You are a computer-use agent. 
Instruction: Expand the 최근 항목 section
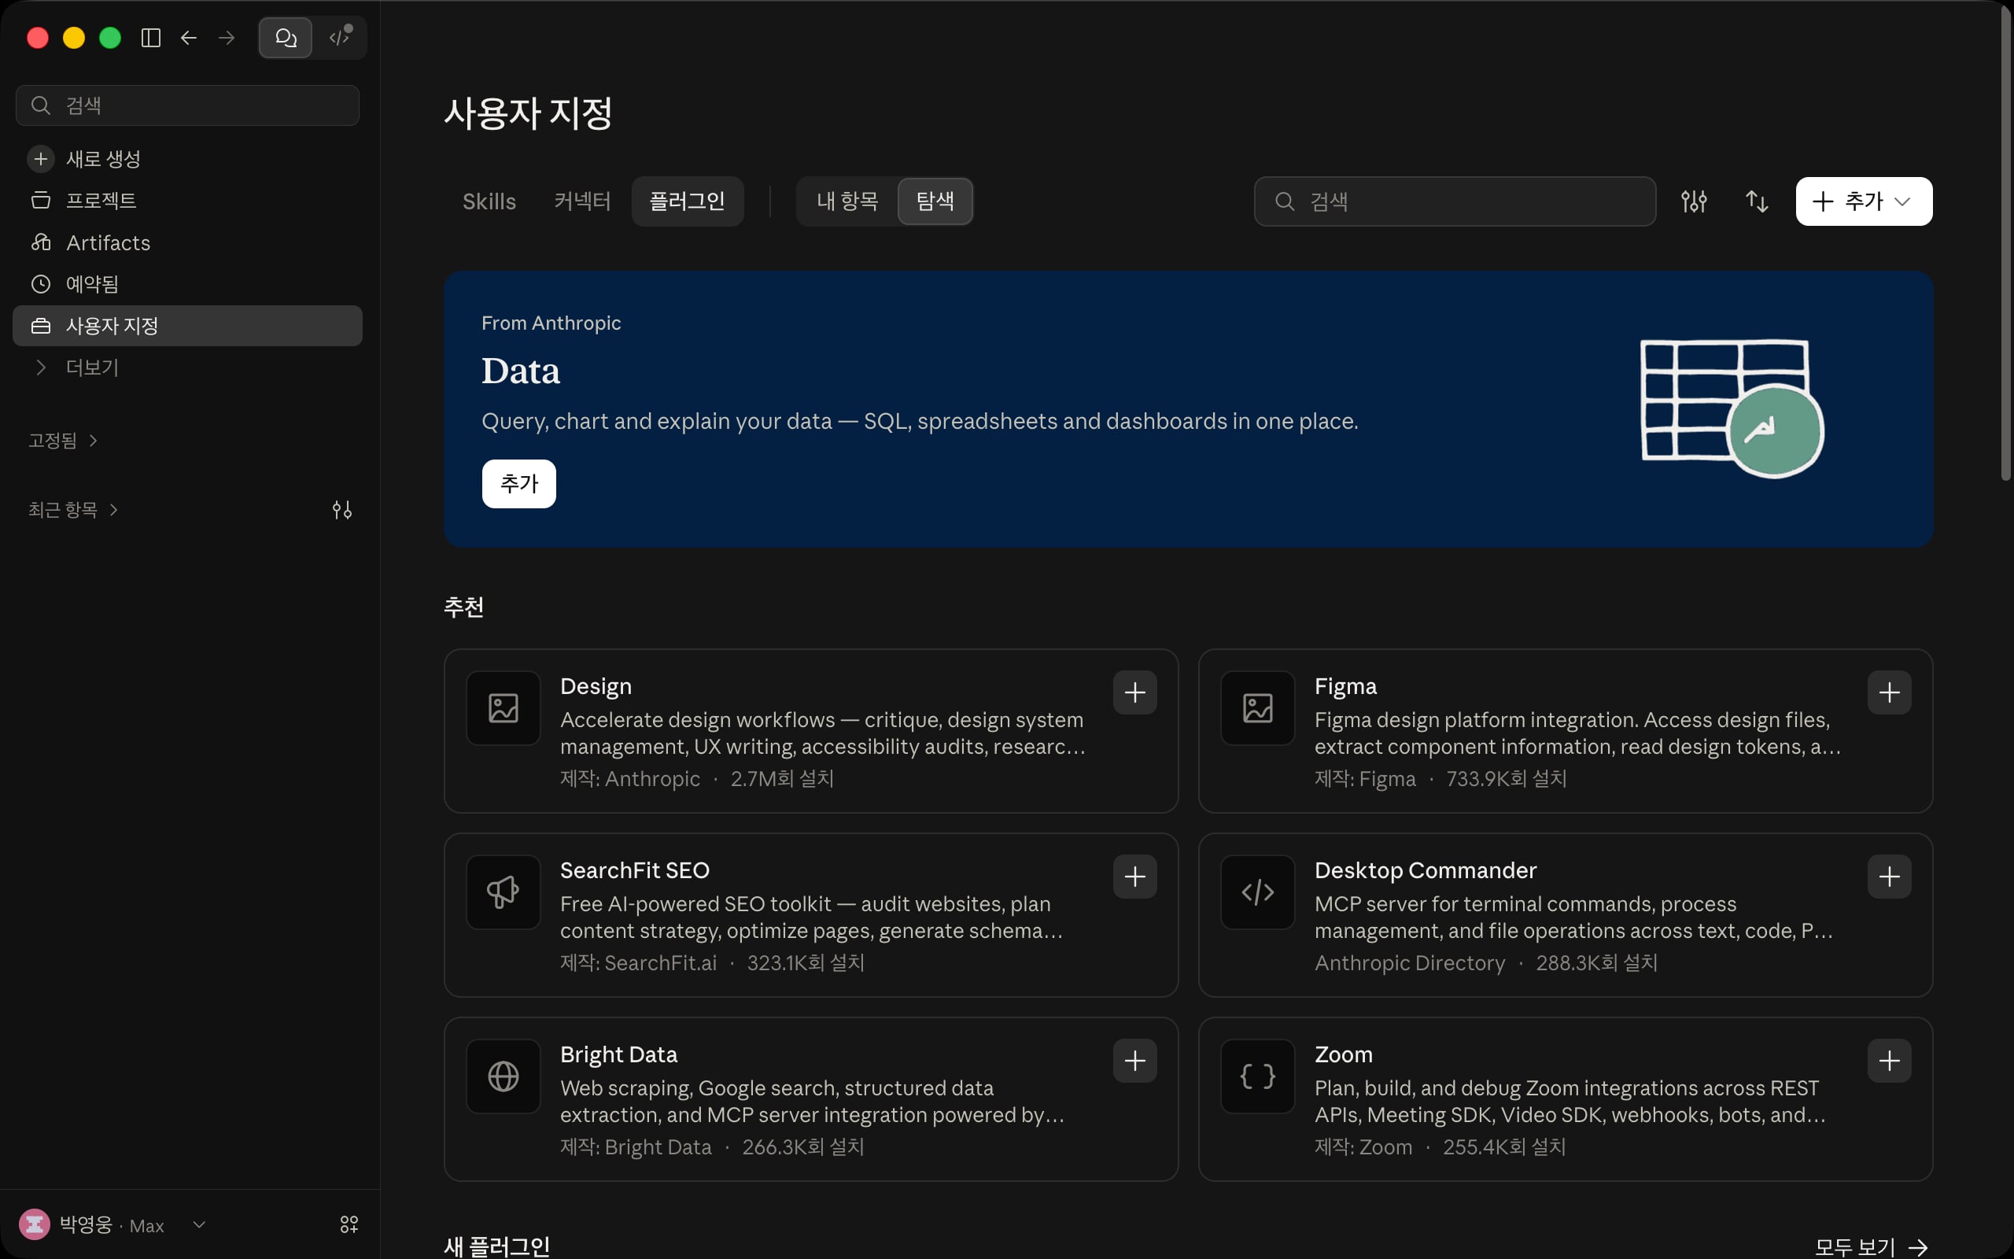73,510
